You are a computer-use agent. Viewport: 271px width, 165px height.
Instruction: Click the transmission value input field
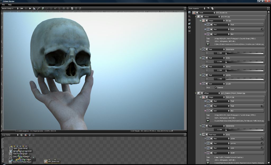pos(219,53)
